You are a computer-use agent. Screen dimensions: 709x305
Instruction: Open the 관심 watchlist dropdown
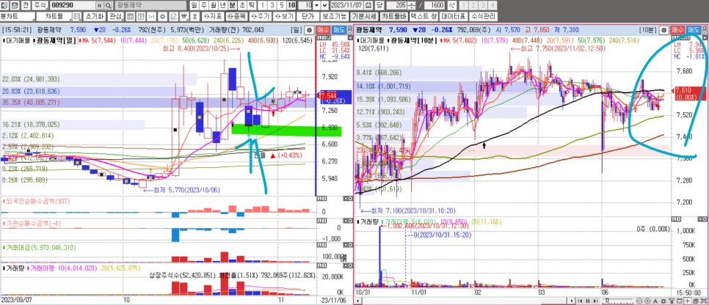116,16
